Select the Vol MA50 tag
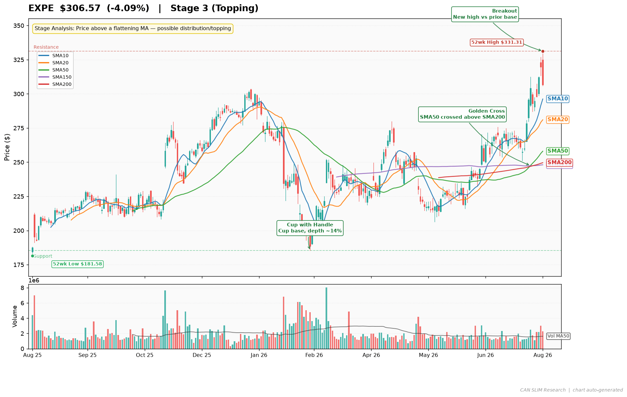Image resolution: width=627 pixels, height=397 pixels. [x=559, y=336]
